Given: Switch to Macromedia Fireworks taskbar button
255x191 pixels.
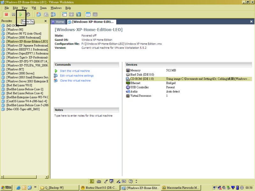Looking at the screenshot, I should 181,188.
